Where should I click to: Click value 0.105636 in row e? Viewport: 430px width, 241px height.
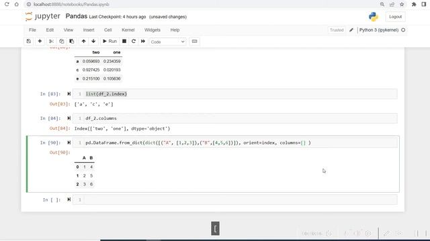point(112,79)
